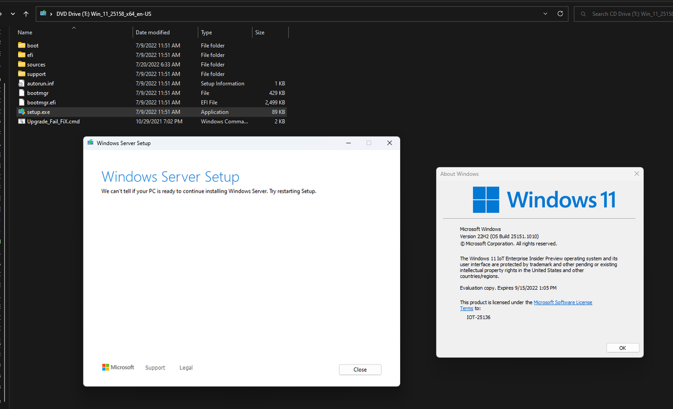This screenshot has width=673, height=409.
Task: Expand the address bar history dropdown
Action: click(545, 14)
